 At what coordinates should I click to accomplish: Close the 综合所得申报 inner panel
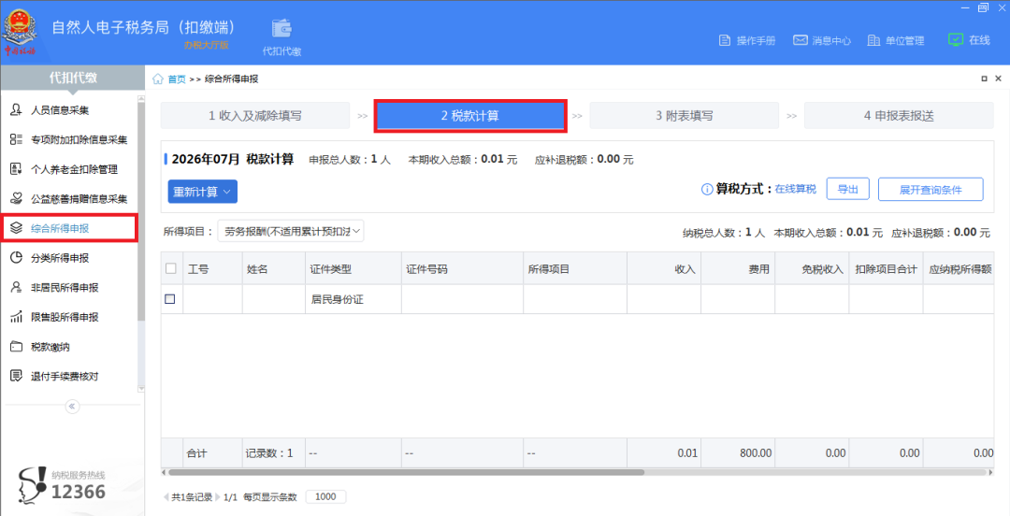pos(999,79)
